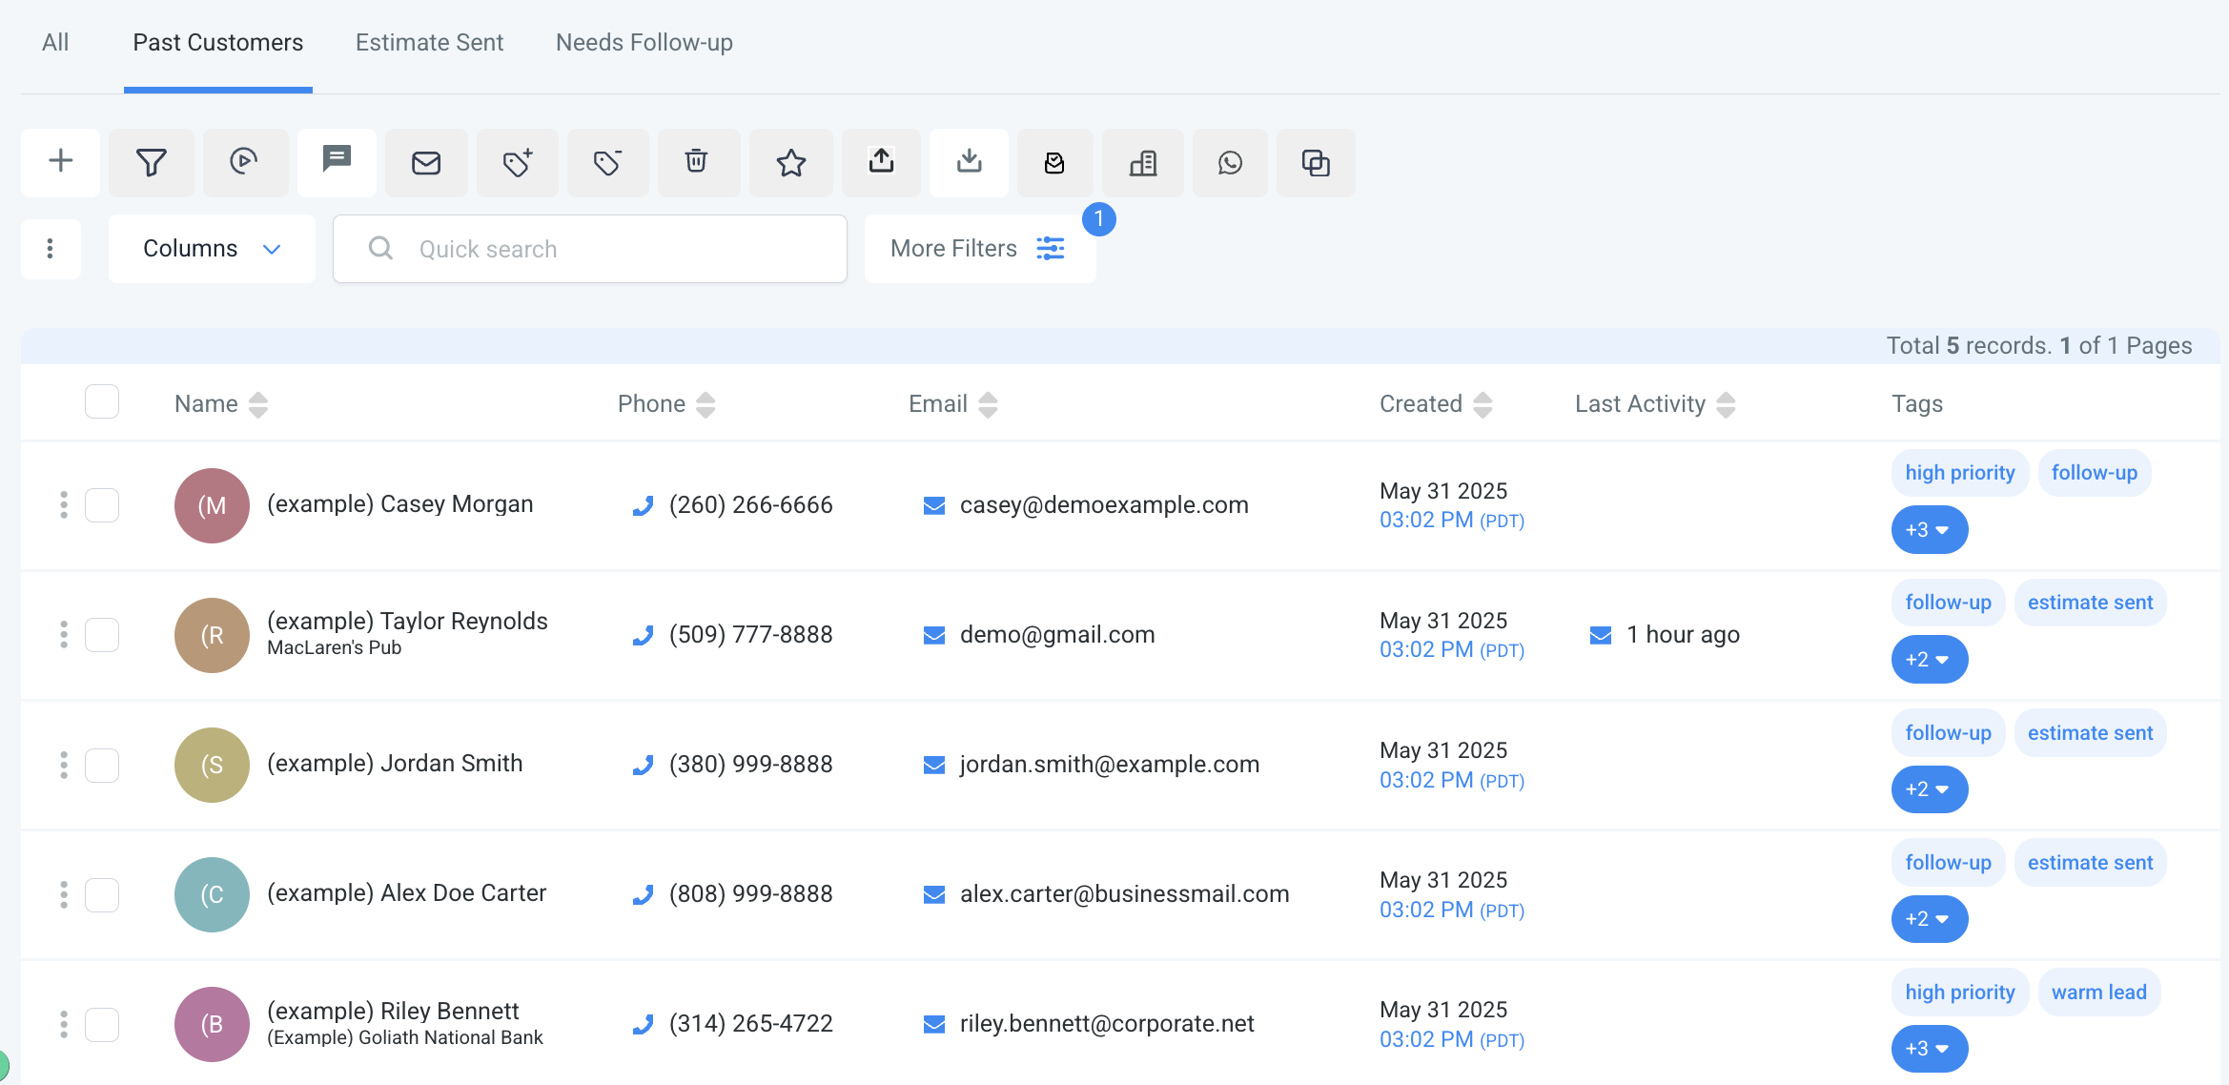2229x1085 pixels.
Task: Expand the +3 tags on Casey Morgan's row
Action: 1929,529
